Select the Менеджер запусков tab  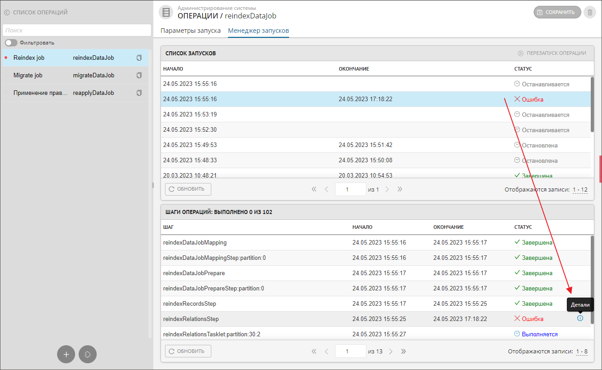tap(259, 31)
